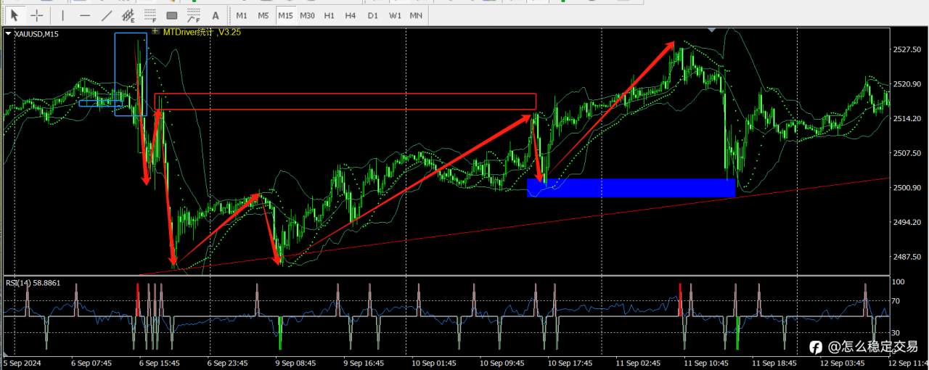Viewport: 929px width, 370px height.
Task: Select the M15 timeframe button
Action: coord(286,15)
